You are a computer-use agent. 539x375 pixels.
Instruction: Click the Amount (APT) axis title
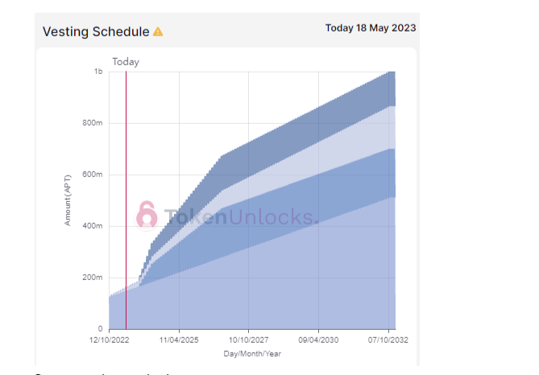68,200
